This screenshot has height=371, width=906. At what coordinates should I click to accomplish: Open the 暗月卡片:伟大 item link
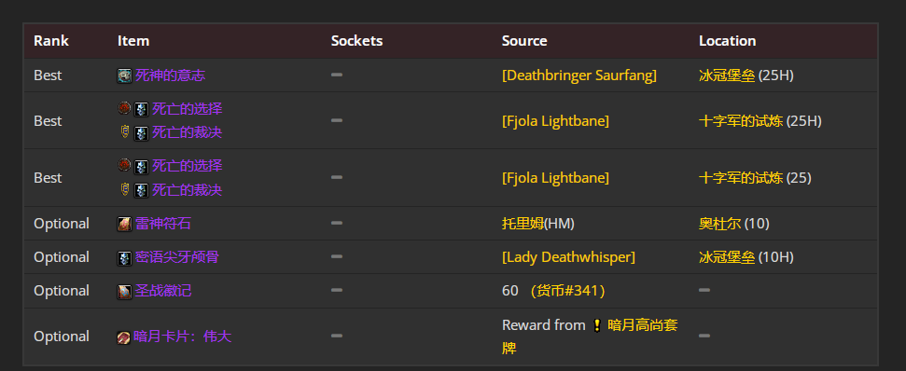point(183,337)
